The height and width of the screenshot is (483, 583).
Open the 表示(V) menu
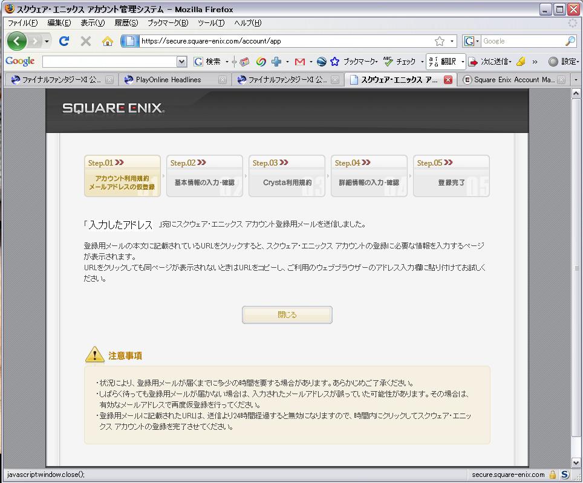[93, 23]
